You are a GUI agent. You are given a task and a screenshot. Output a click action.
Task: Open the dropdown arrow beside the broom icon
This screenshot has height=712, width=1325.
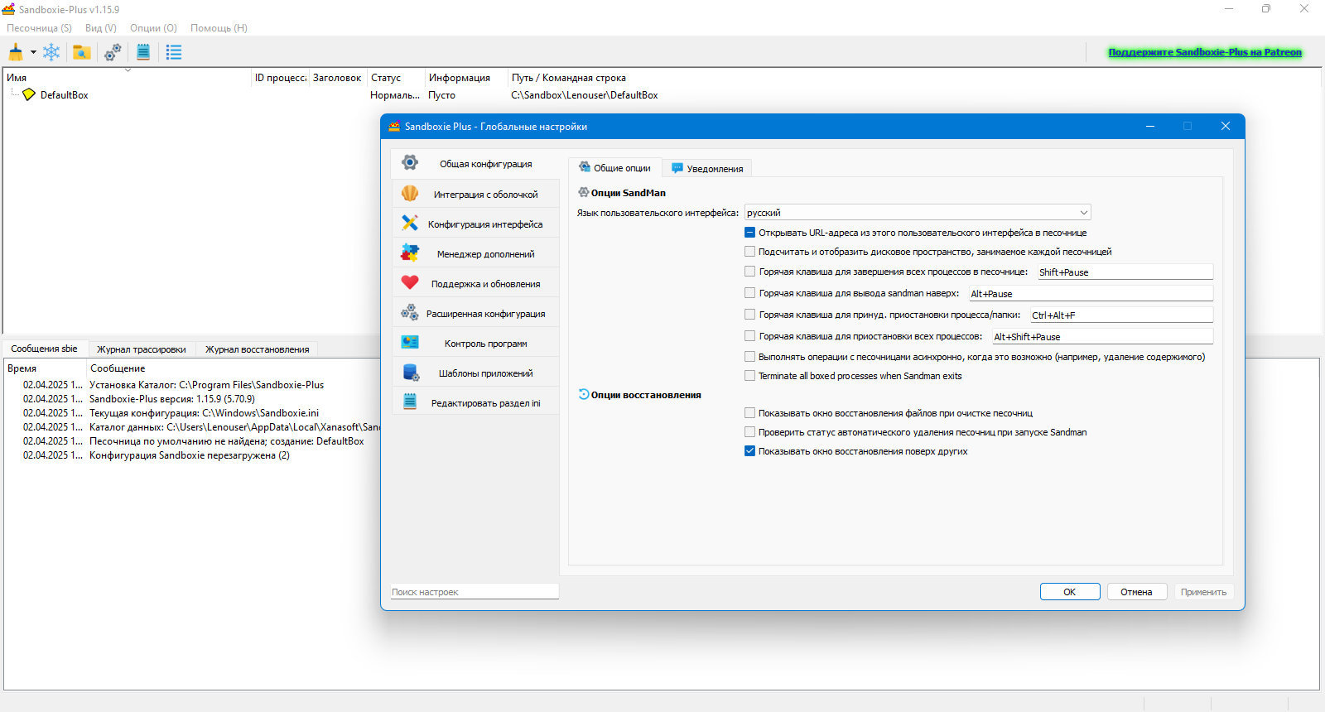point(33,52)
